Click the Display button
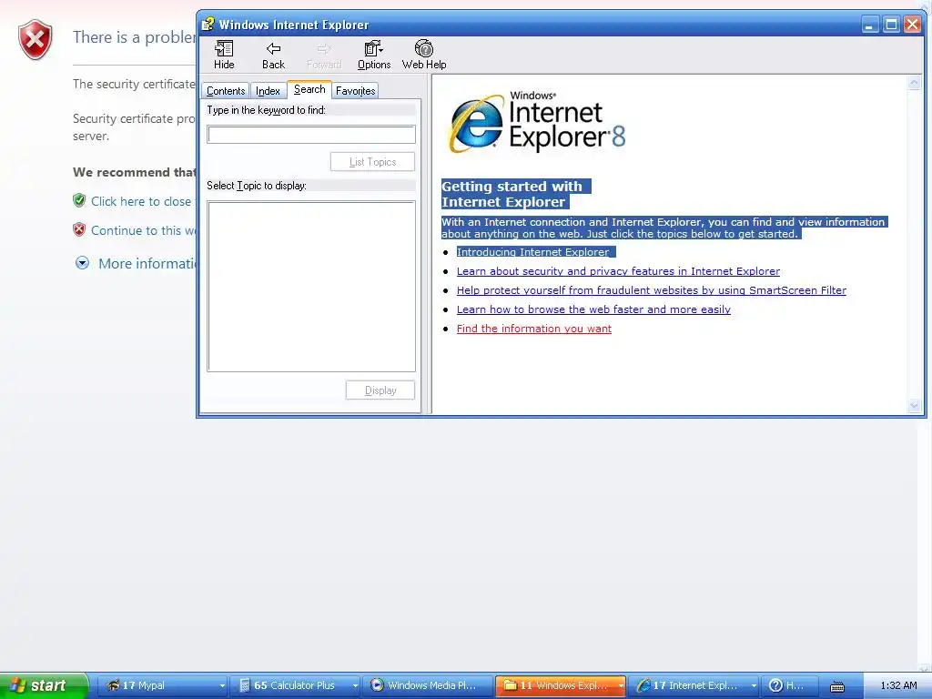 tap(380, 390)
